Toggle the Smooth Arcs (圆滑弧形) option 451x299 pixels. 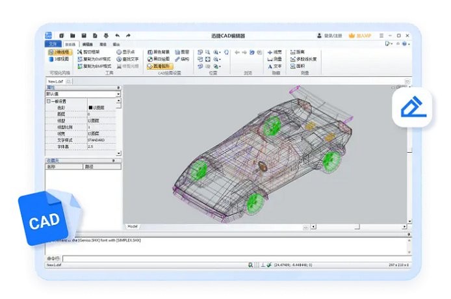click(x=161, y=66)
